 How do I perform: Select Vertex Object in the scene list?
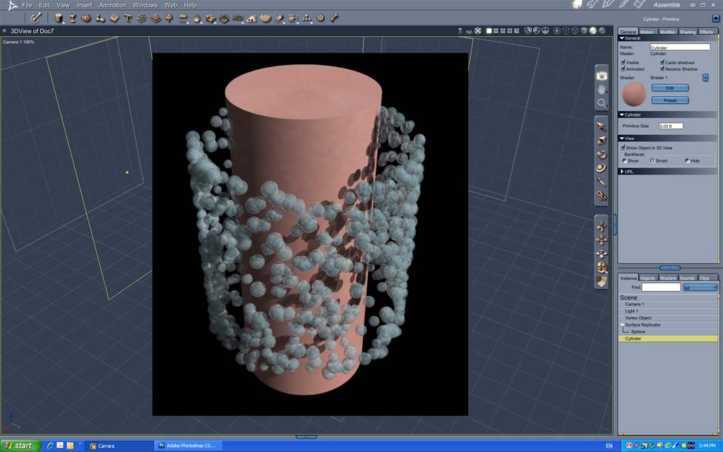pos(668,319)
